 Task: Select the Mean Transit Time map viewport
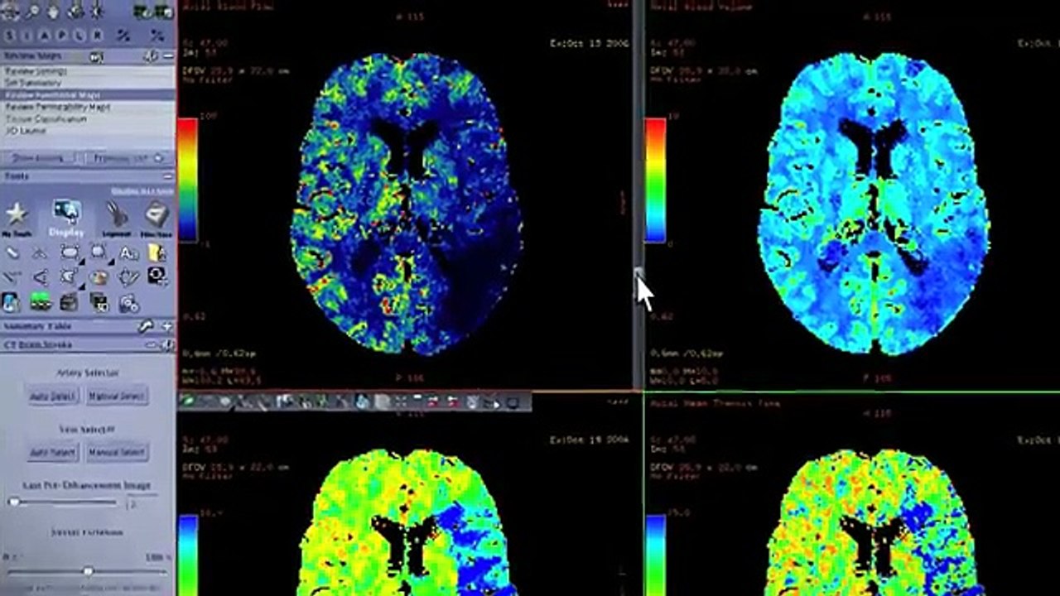[852, 495]
